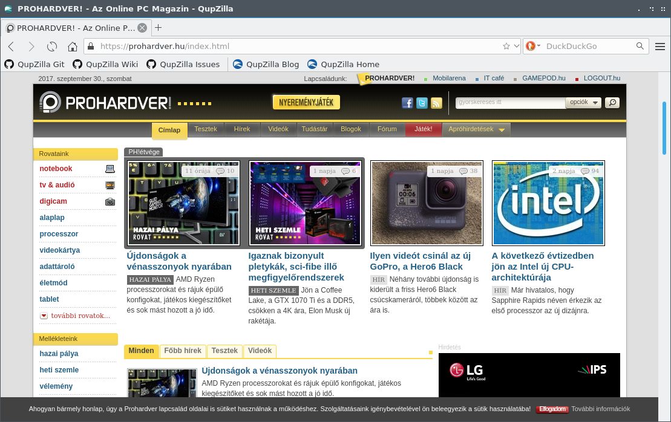Open the red Játék! tab
The height and width of the screenshot is (422, 671).
423,129
